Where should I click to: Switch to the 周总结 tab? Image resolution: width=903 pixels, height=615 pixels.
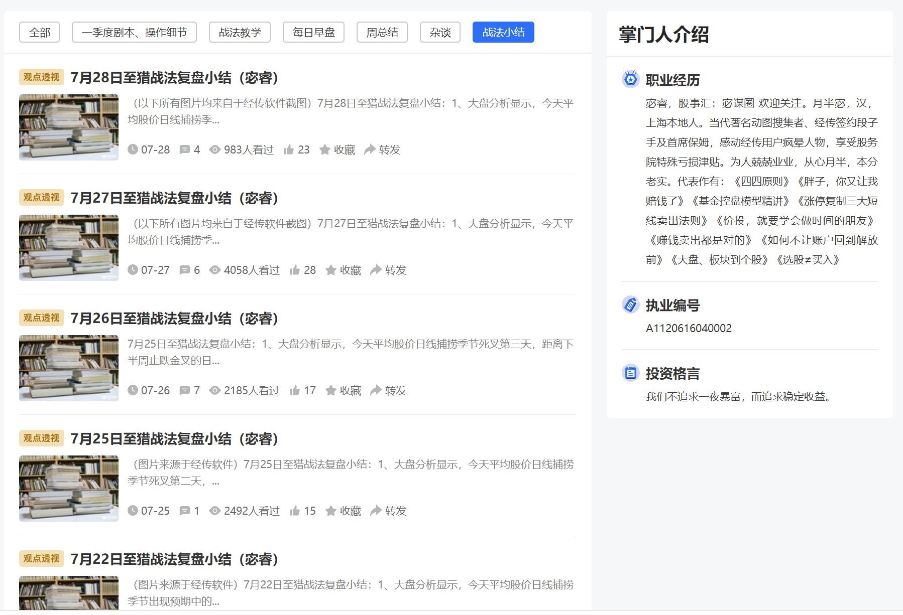382,32
